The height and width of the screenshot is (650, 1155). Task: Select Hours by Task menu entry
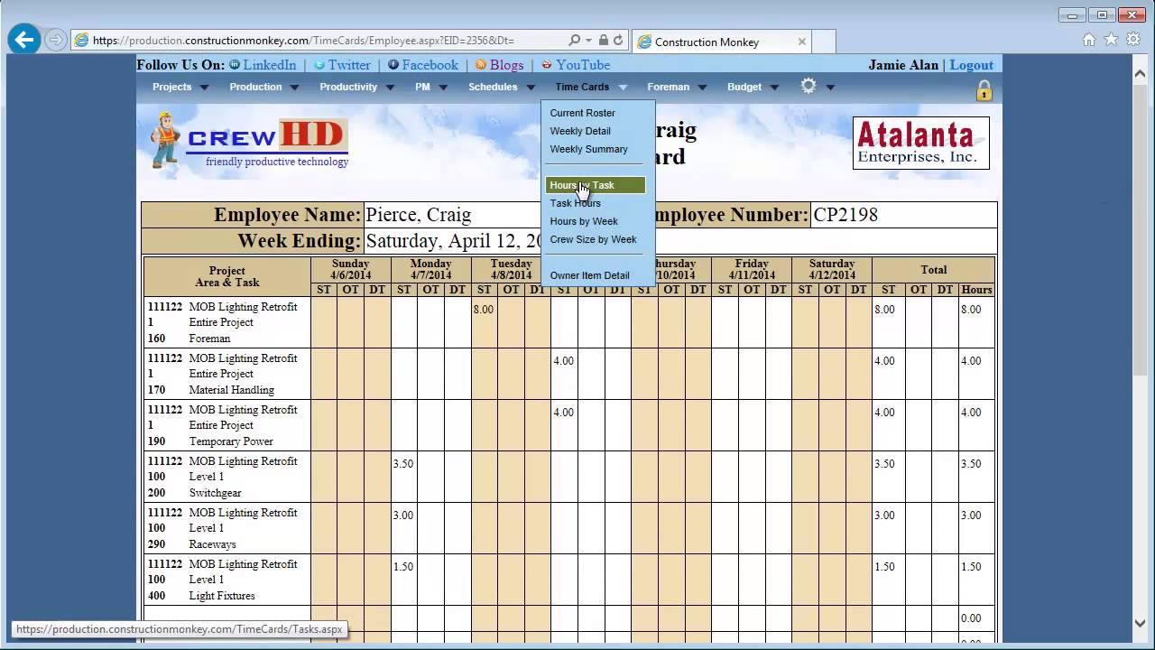coord(596,185)
